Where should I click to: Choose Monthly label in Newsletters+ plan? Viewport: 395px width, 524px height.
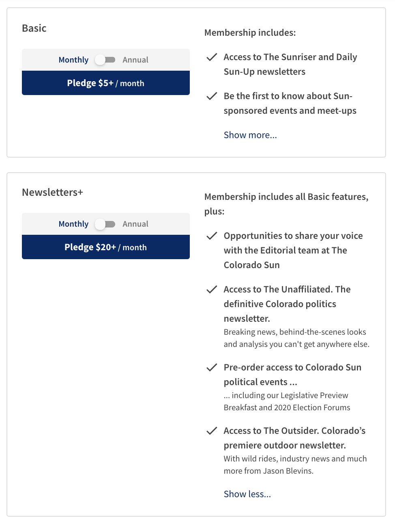coord(73,224)
